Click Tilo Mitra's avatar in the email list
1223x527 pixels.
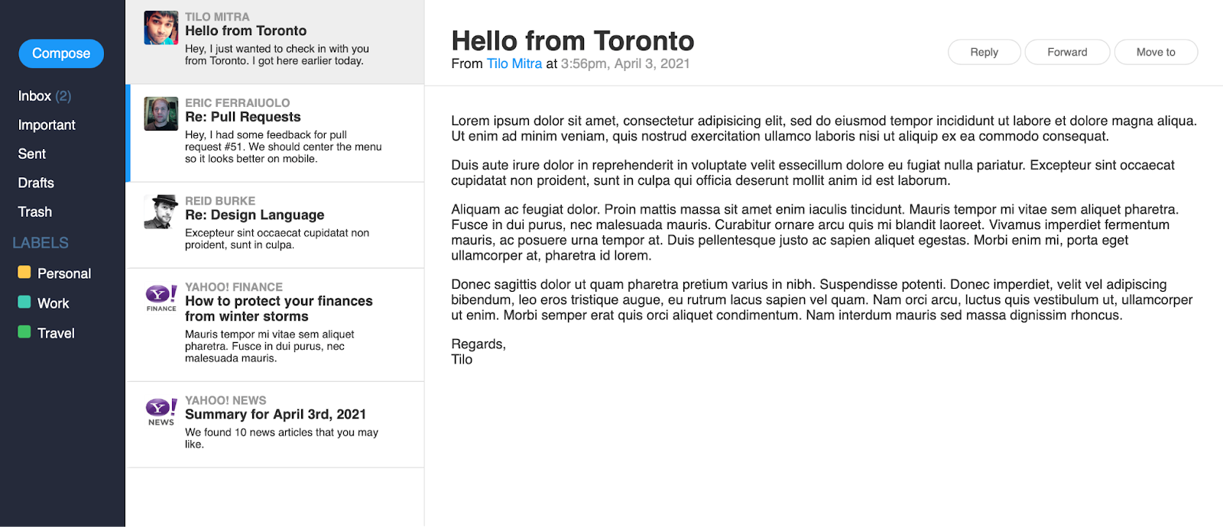coord(161,28)
